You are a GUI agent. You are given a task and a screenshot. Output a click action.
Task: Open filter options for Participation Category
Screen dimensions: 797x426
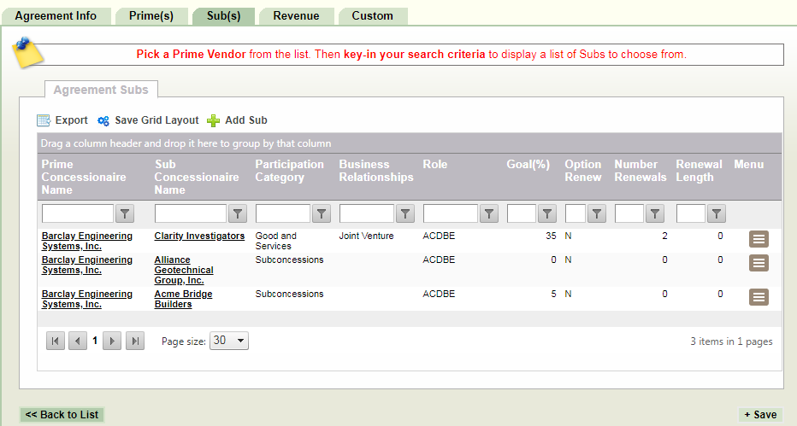click(x=322, y=213)
